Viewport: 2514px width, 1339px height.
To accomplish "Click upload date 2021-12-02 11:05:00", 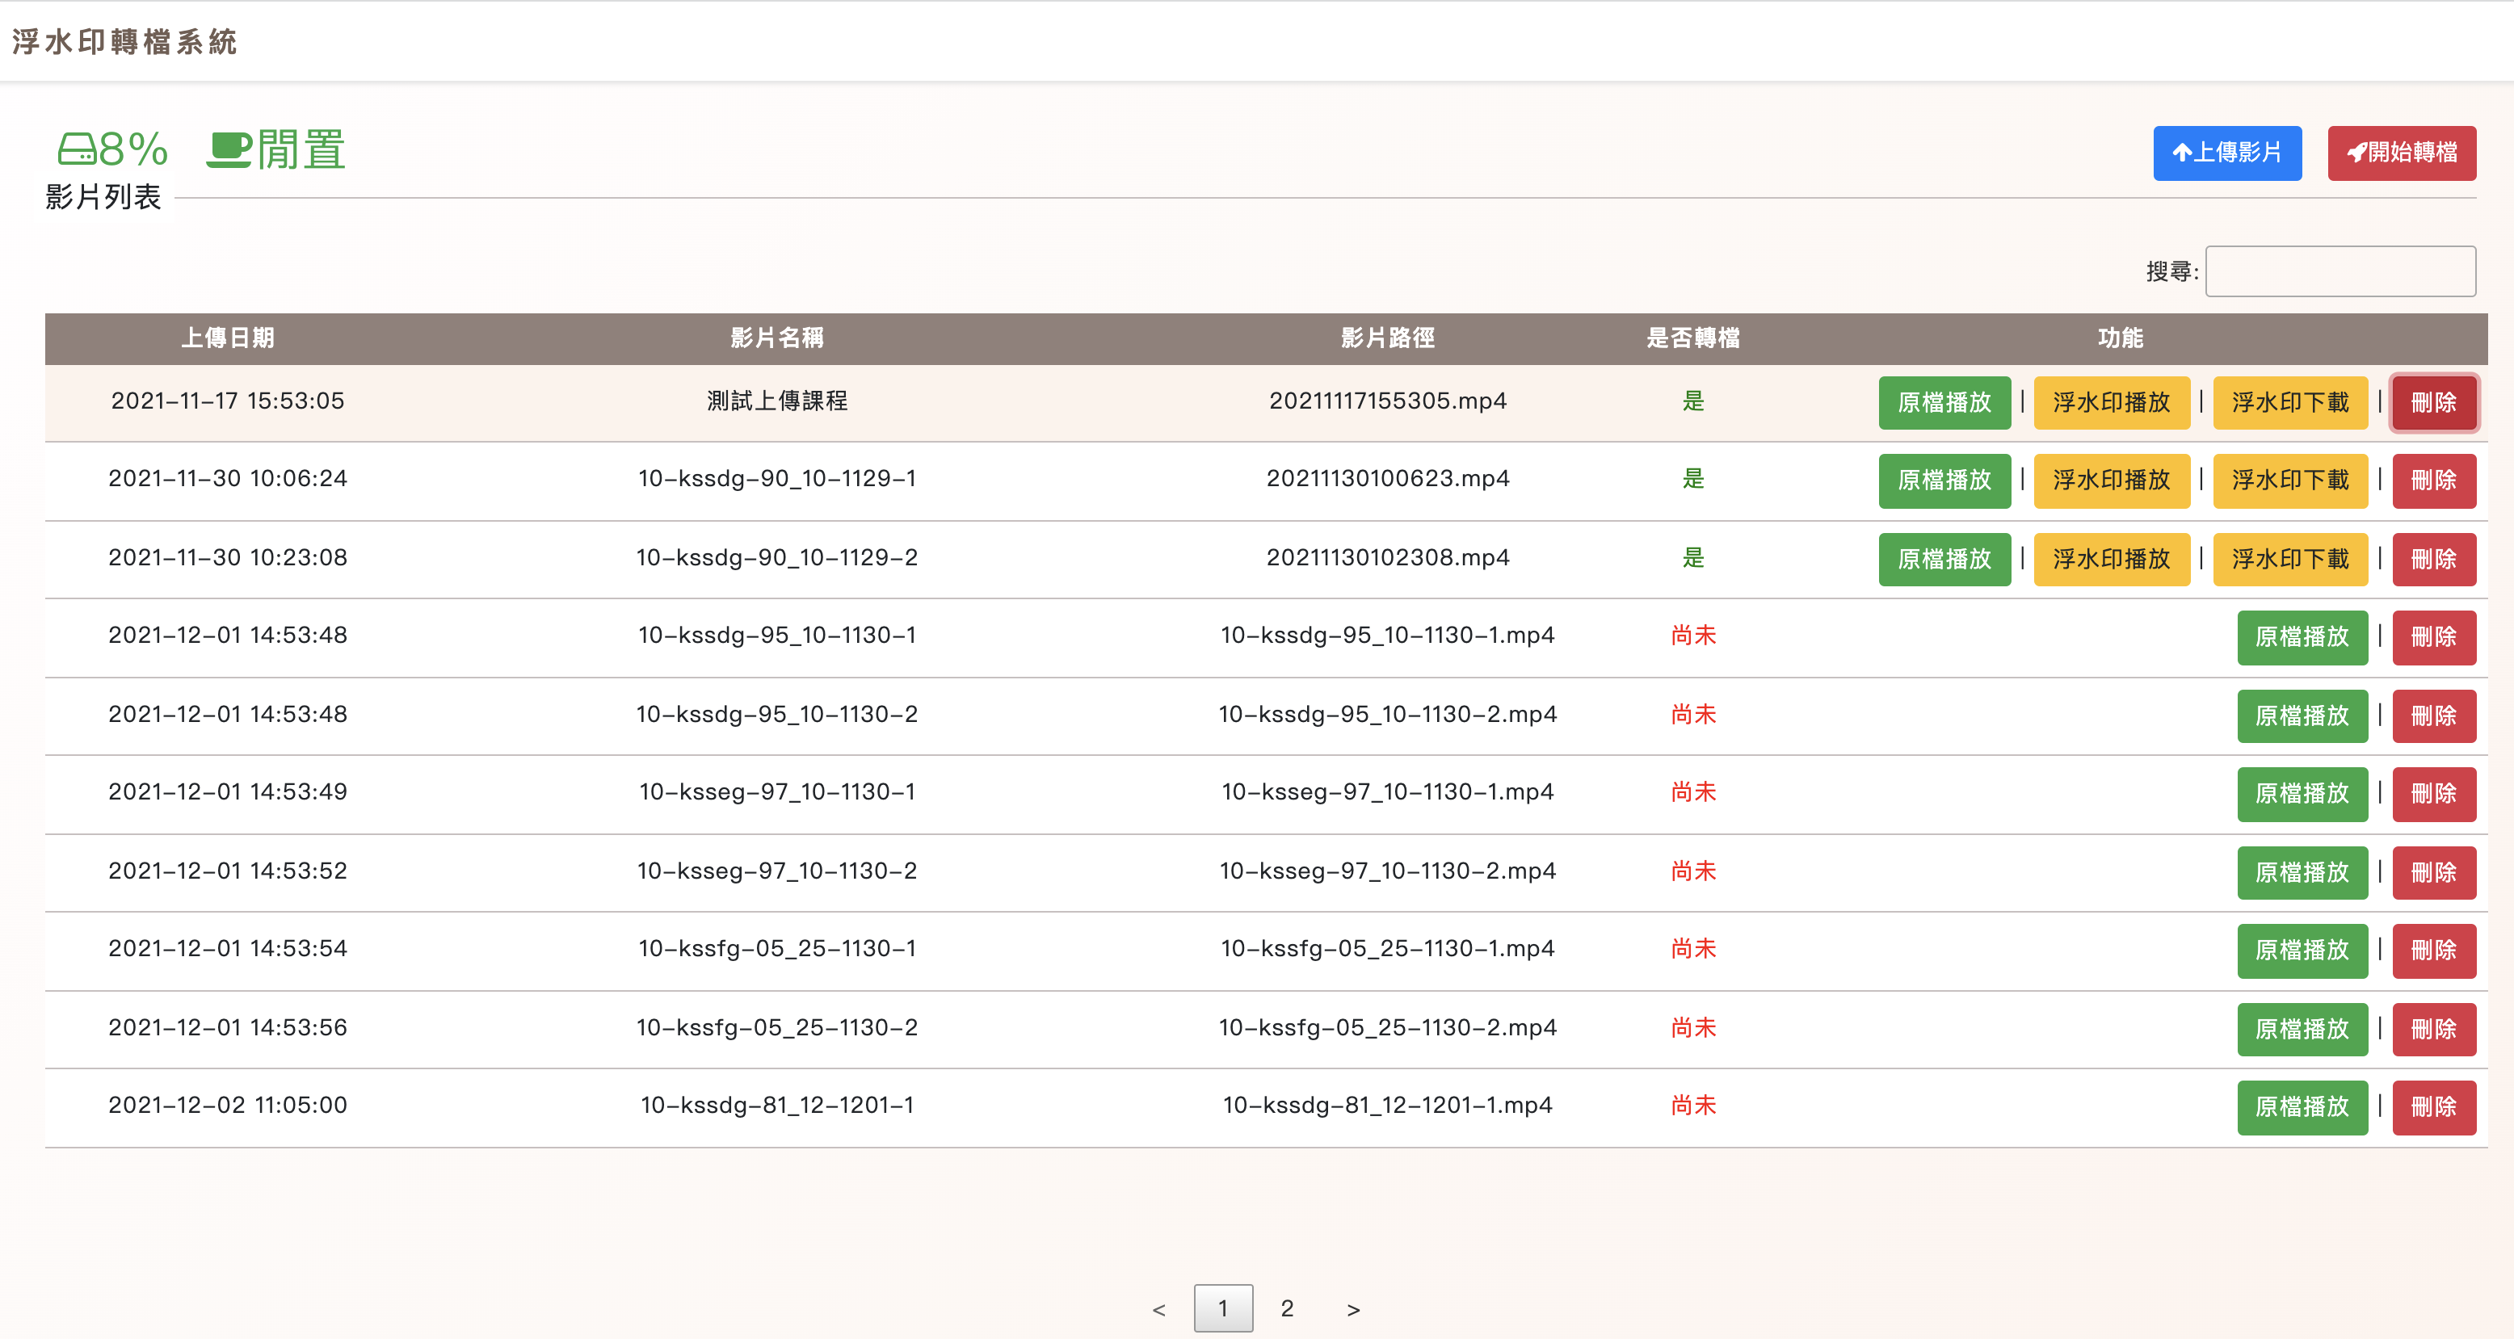I will (227, 1106).
